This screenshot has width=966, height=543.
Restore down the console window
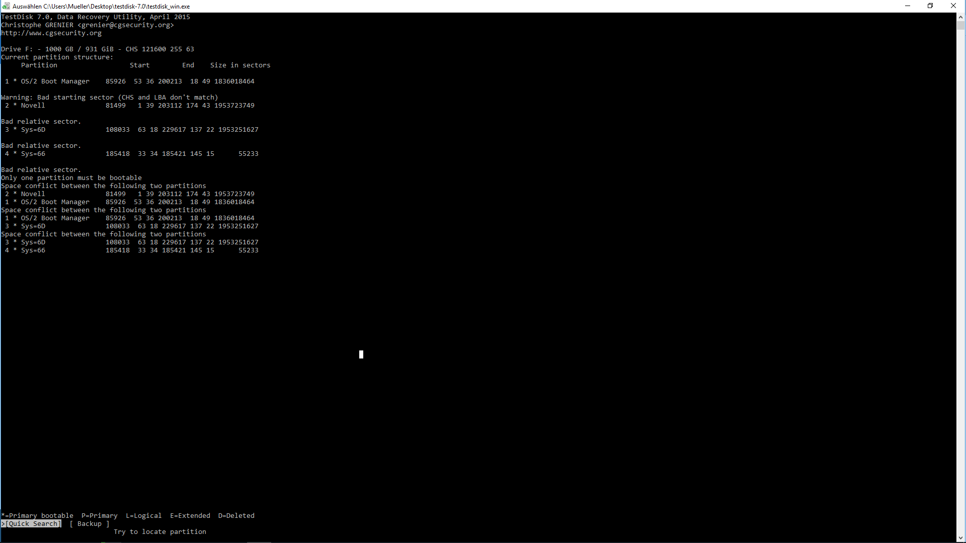click(x=930, y=6)
